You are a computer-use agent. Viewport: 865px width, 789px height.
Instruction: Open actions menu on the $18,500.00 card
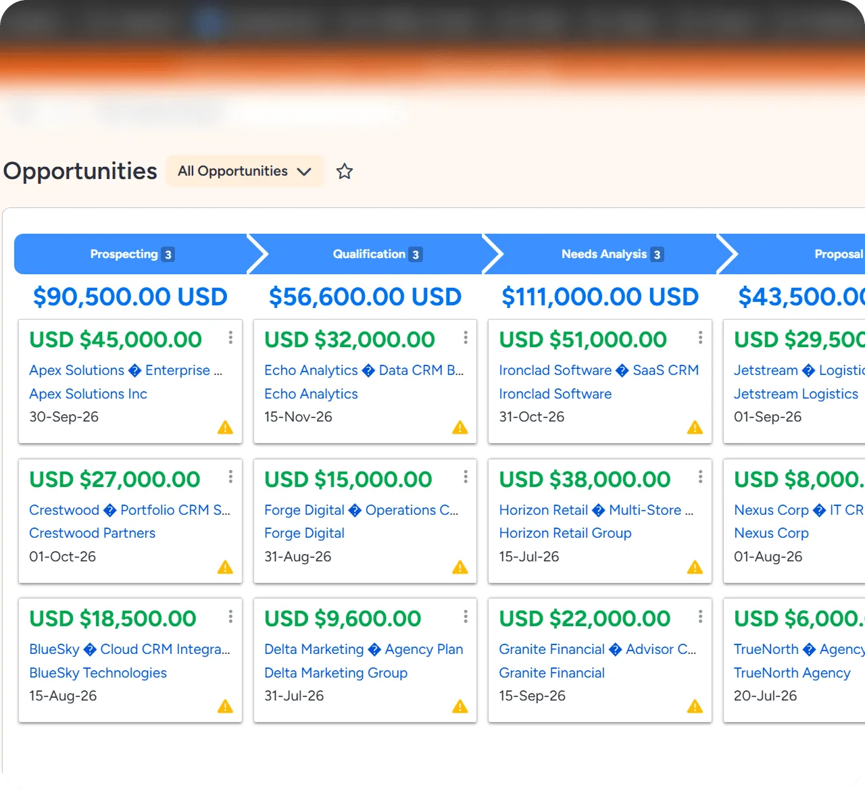click(x=230, y=616)
